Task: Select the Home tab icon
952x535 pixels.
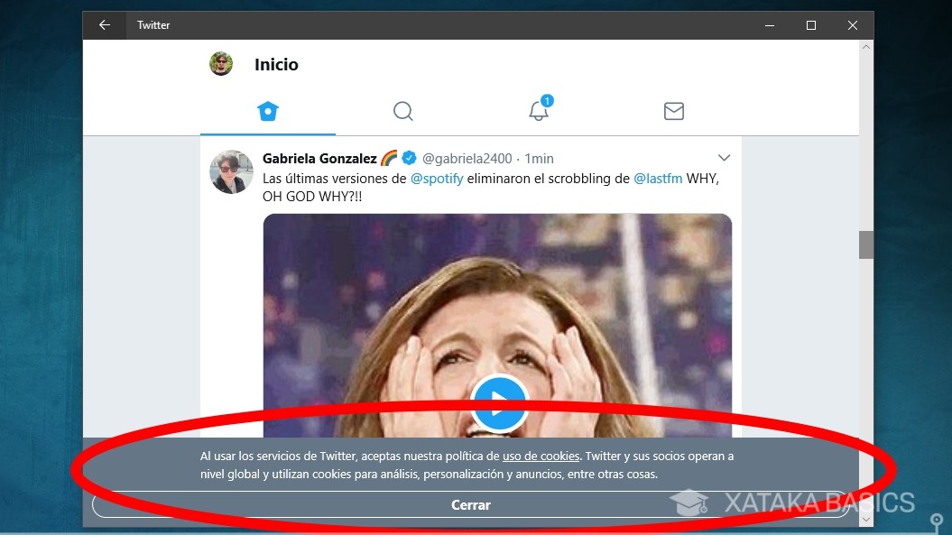Action: point(268,111)
